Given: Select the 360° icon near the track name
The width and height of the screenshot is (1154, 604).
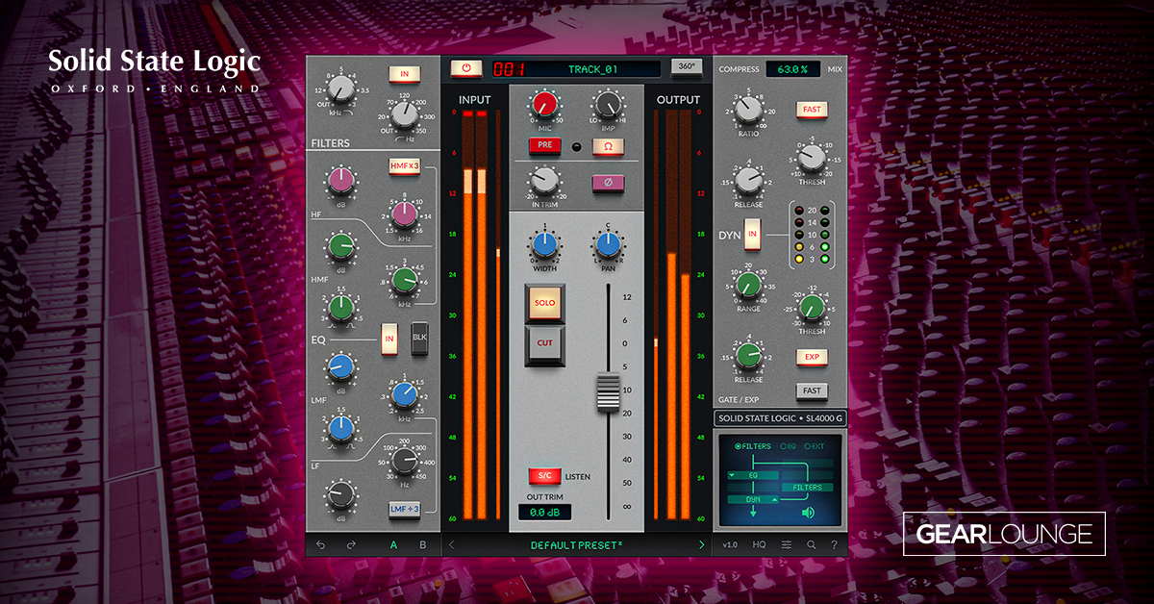Looking at the screenshot, I should (x=689, y=68).
